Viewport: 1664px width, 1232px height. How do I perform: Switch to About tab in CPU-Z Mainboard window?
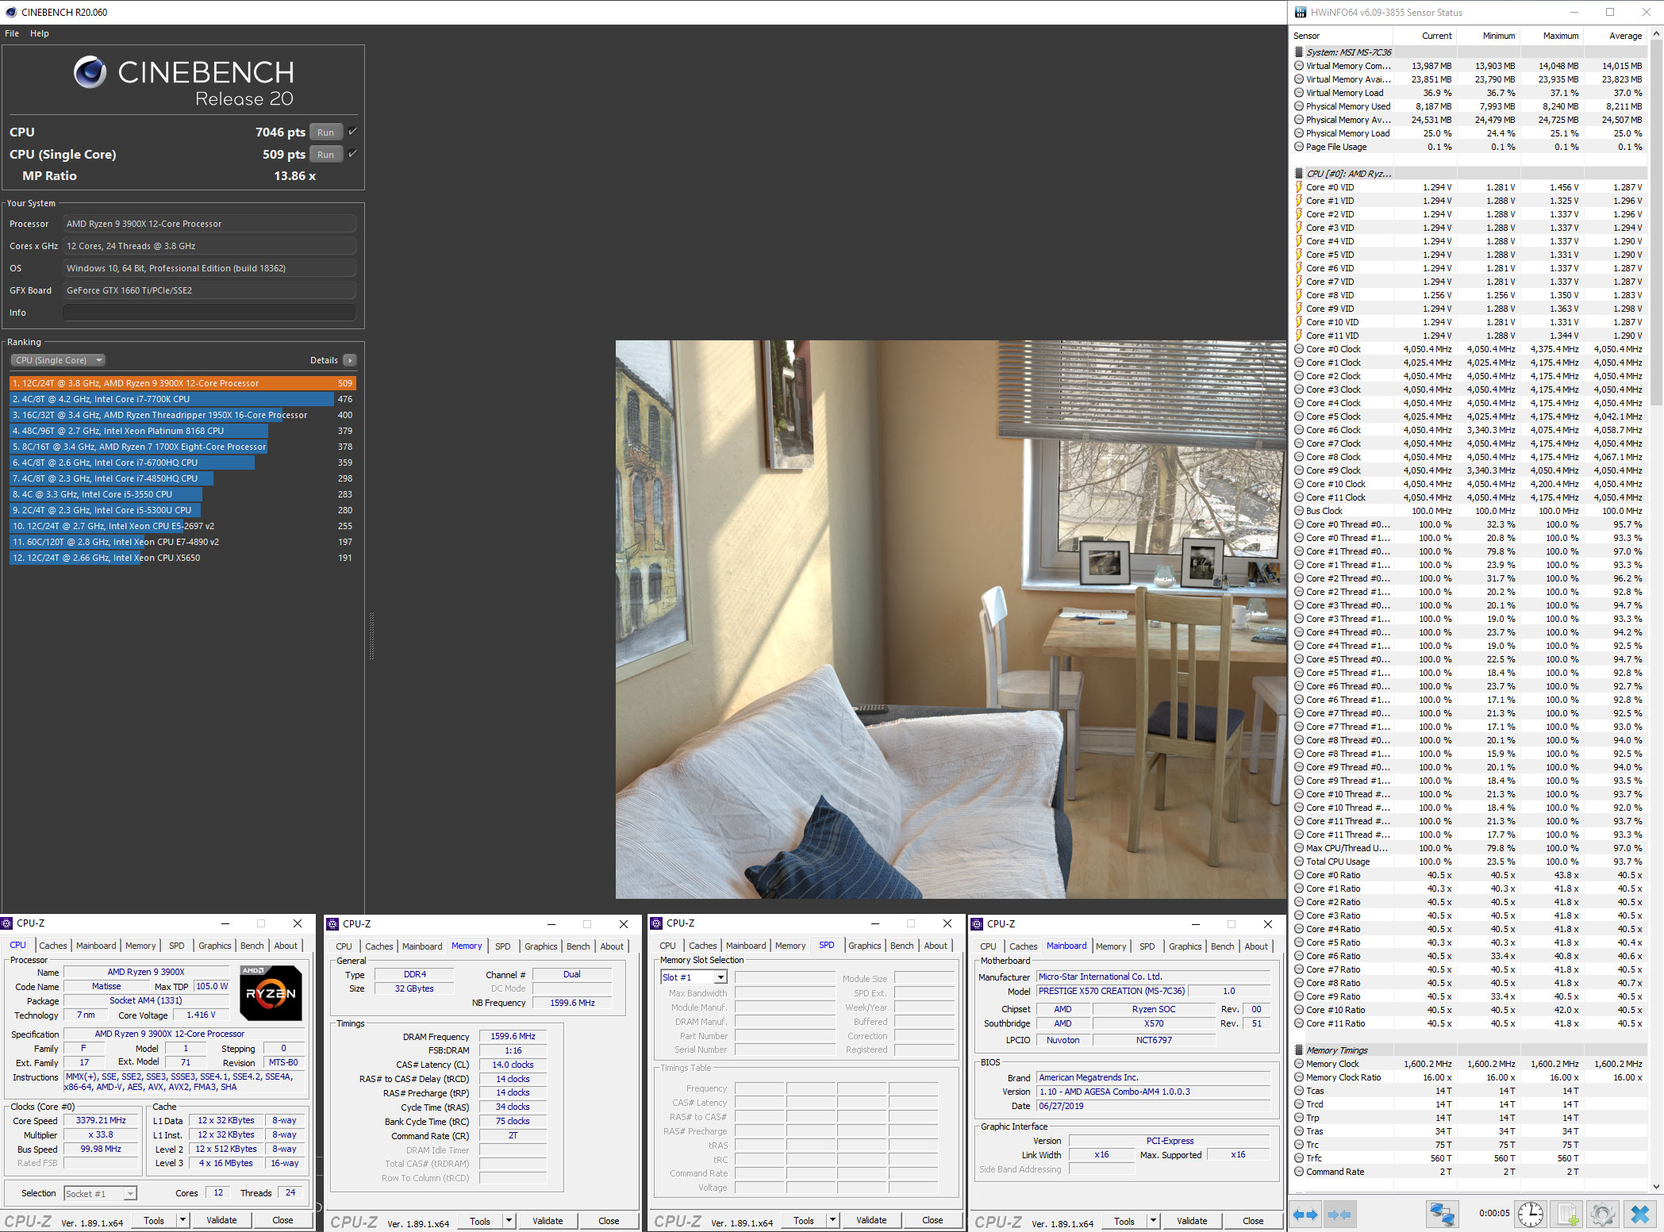1256,946
